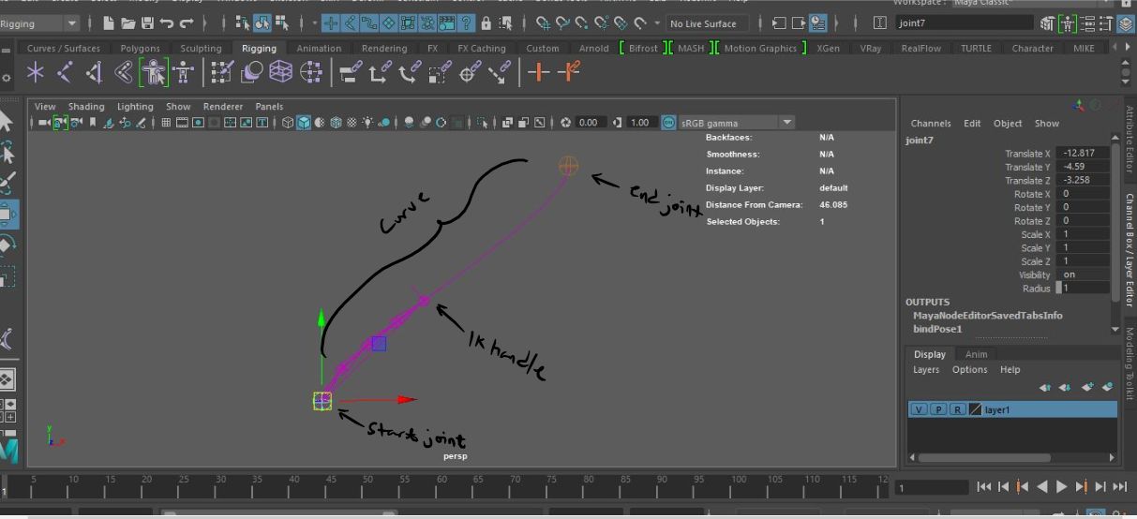
Task: Toggle visibility V of layer1
Action: point(919,409)
